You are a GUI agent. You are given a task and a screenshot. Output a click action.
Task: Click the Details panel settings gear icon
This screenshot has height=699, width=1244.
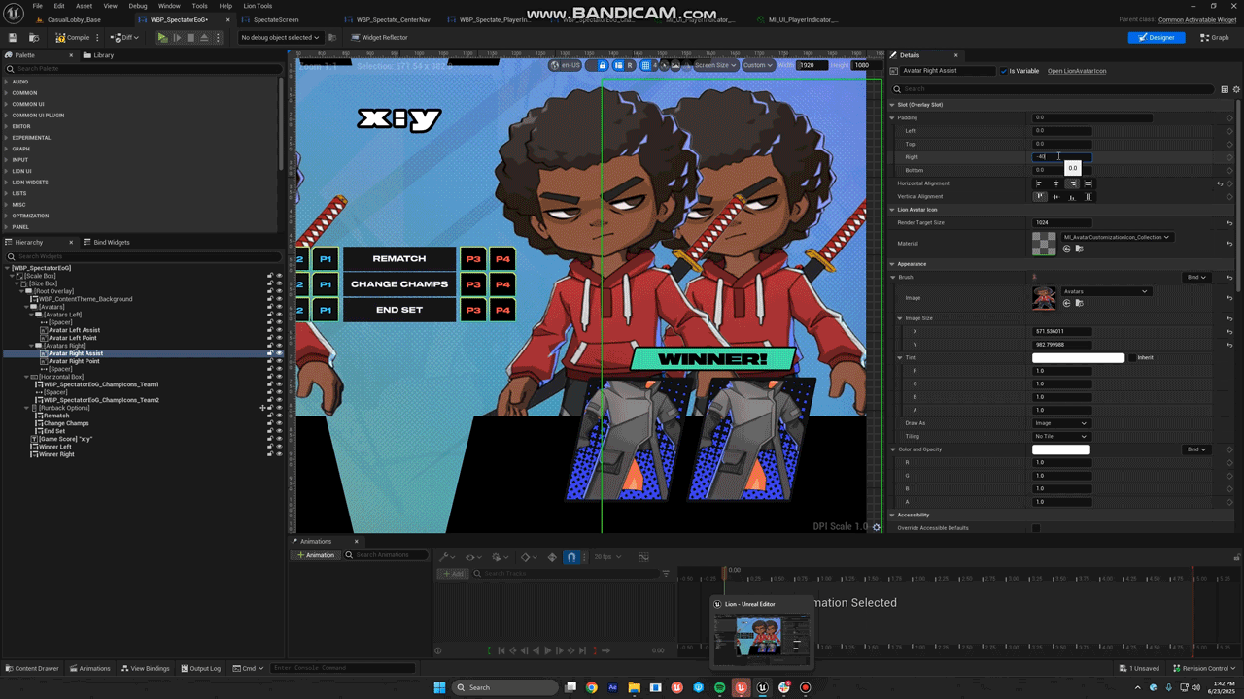[x=1236, y=89]
